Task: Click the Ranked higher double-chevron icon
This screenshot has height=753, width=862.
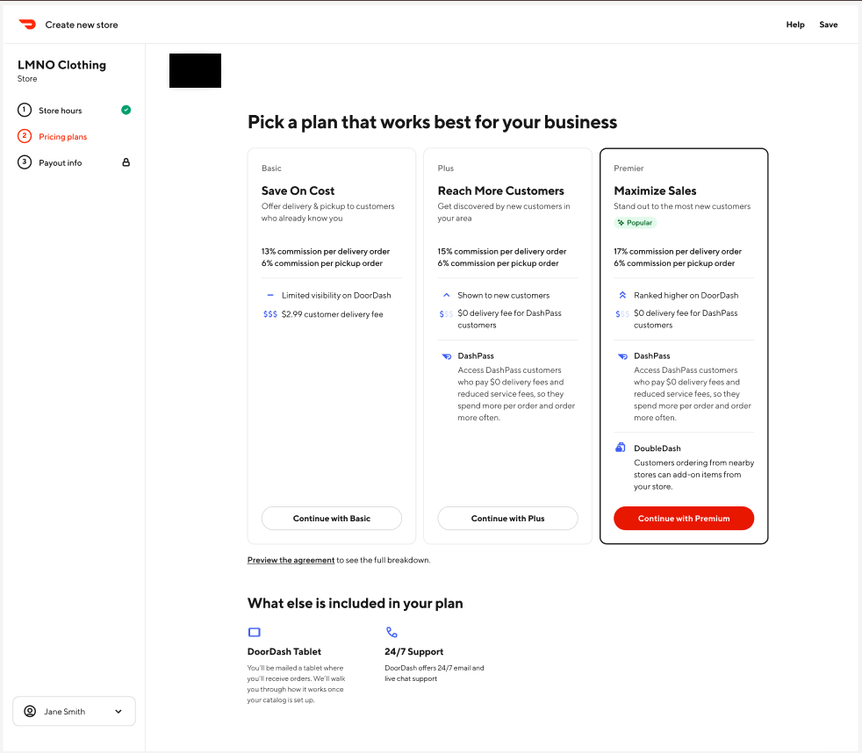Action: pos(621,296)
